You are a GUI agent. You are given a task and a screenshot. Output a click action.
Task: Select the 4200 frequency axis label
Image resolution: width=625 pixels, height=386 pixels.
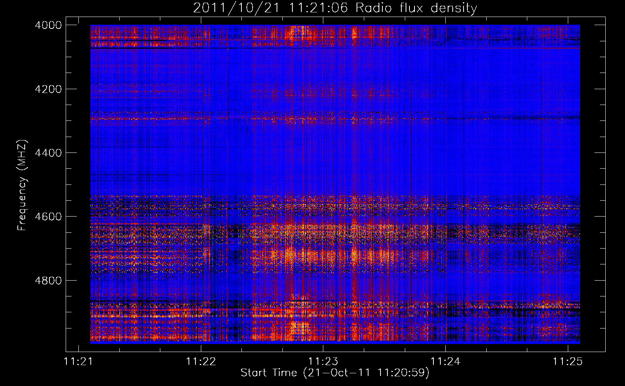click(x=48, y=89)
